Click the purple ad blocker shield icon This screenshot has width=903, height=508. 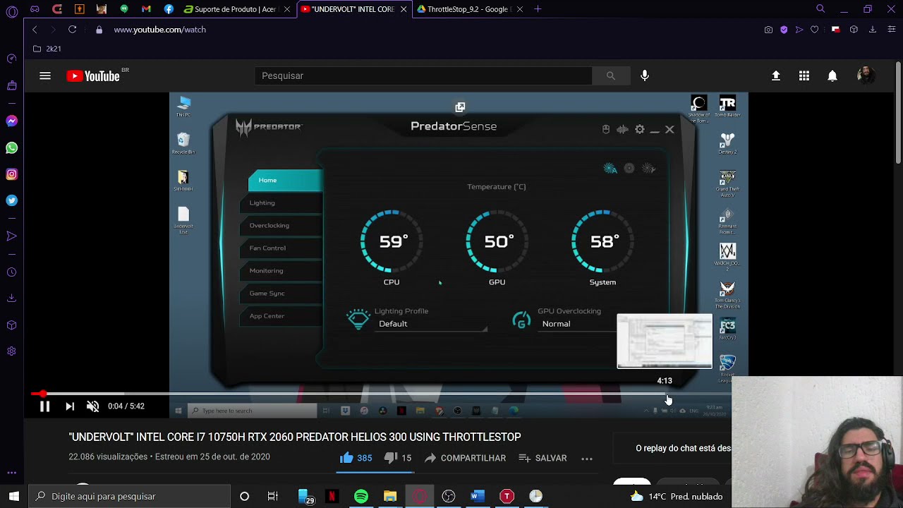[x=784, y=30]
